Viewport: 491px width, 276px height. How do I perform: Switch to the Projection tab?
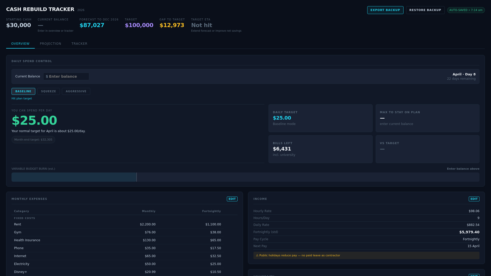tap(51, 44)
